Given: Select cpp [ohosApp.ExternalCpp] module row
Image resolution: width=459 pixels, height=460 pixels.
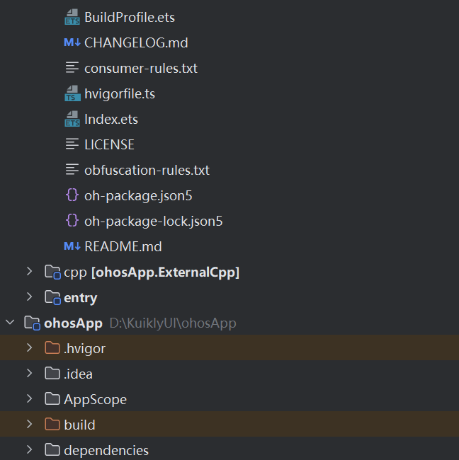Looking at the screenshot, I should coord(152,272).
